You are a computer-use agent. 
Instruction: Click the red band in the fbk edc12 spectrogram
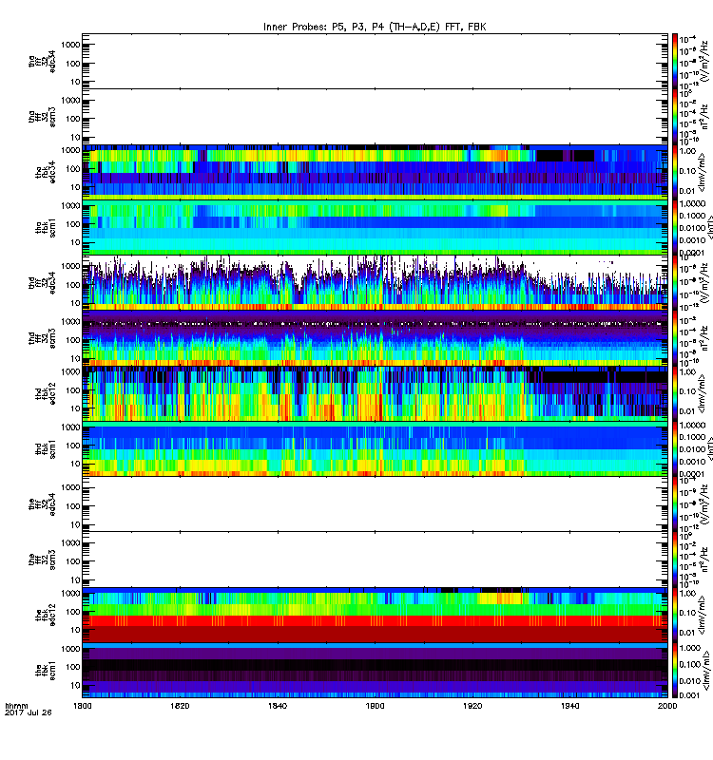375,621
